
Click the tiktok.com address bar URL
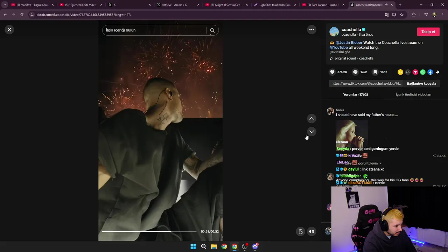[84, 15]
